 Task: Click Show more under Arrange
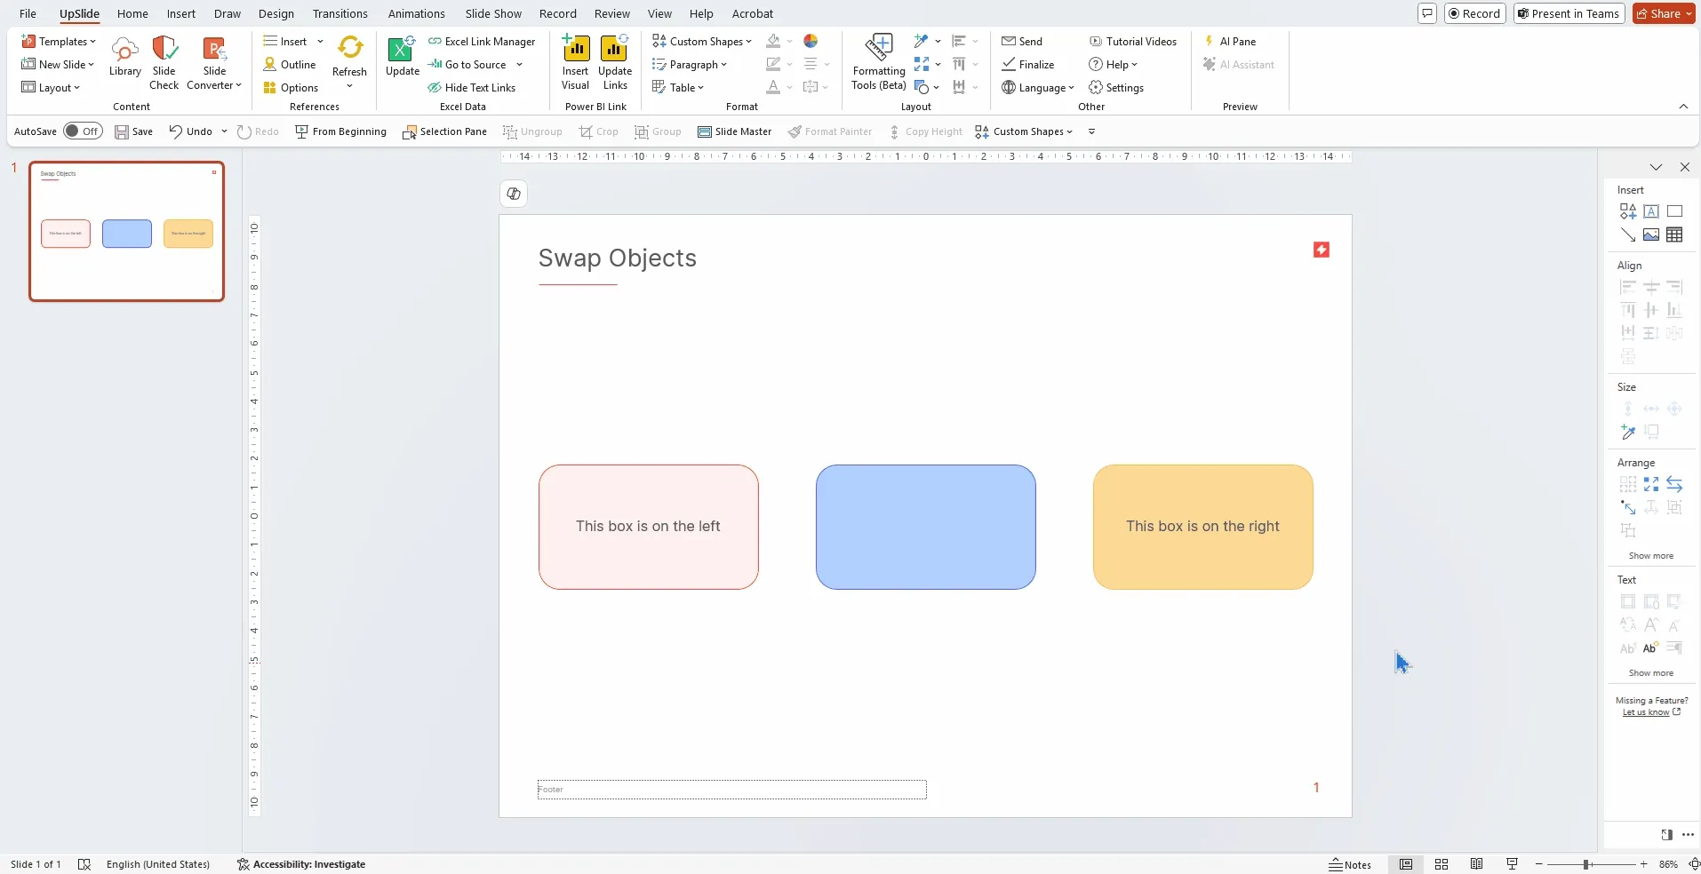coord(1650,555)
